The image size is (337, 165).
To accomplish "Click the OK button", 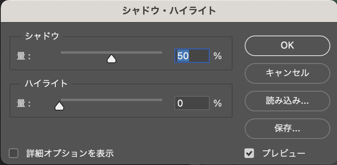I will (x=287, y=45).
